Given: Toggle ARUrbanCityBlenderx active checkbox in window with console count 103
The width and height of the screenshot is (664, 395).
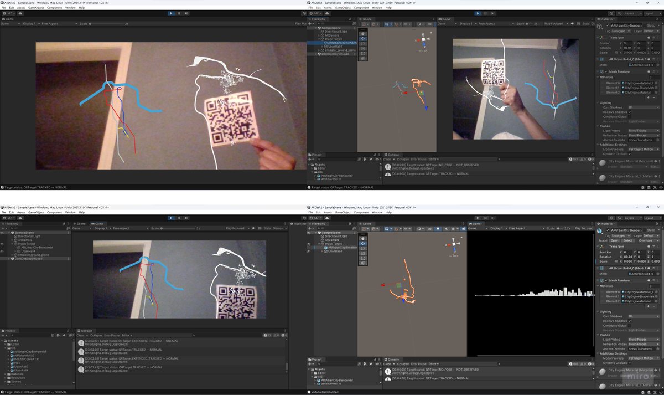Looking at the screenshot, I should click(x=608, y=25).
